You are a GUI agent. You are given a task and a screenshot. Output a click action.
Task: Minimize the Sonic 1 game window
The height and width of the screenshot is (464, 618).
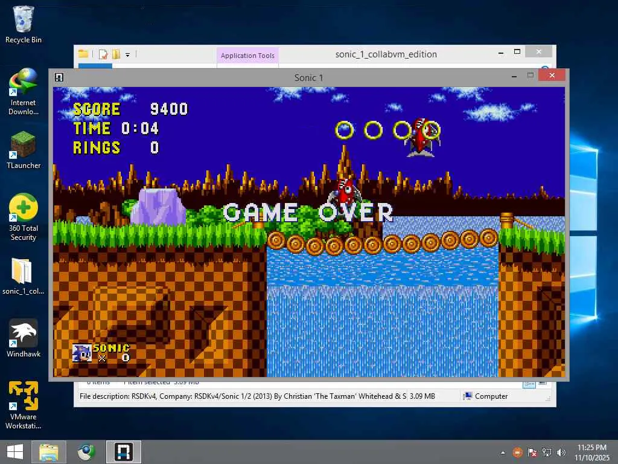[514, 76]
